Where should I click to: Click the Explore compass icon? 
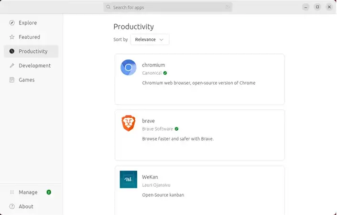(x=12, y=23)
